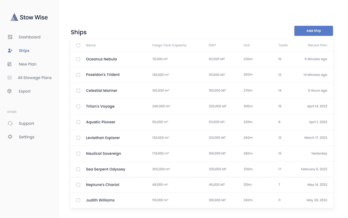Open the Leviathan Explorer ship name
Viewport: 348px width, 218px height.
click(103, 138)
